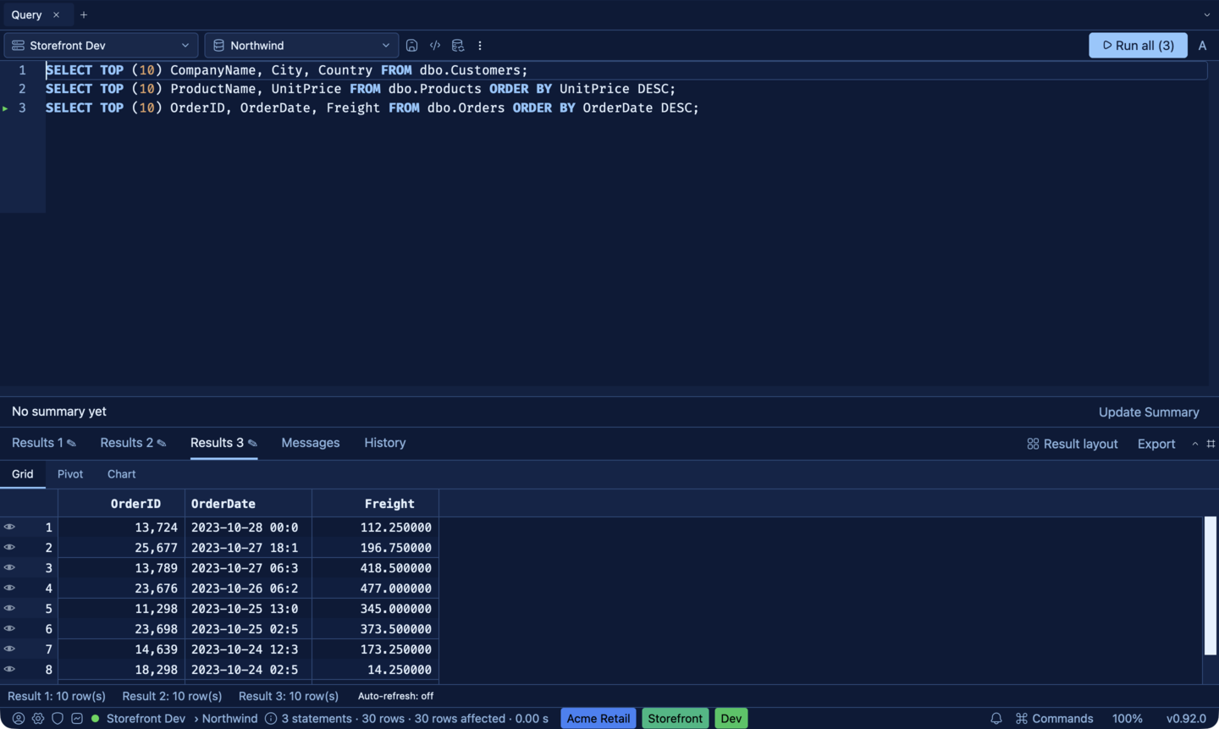Open the Commands palette button

pyautogui.click(x=1054, y=718)
